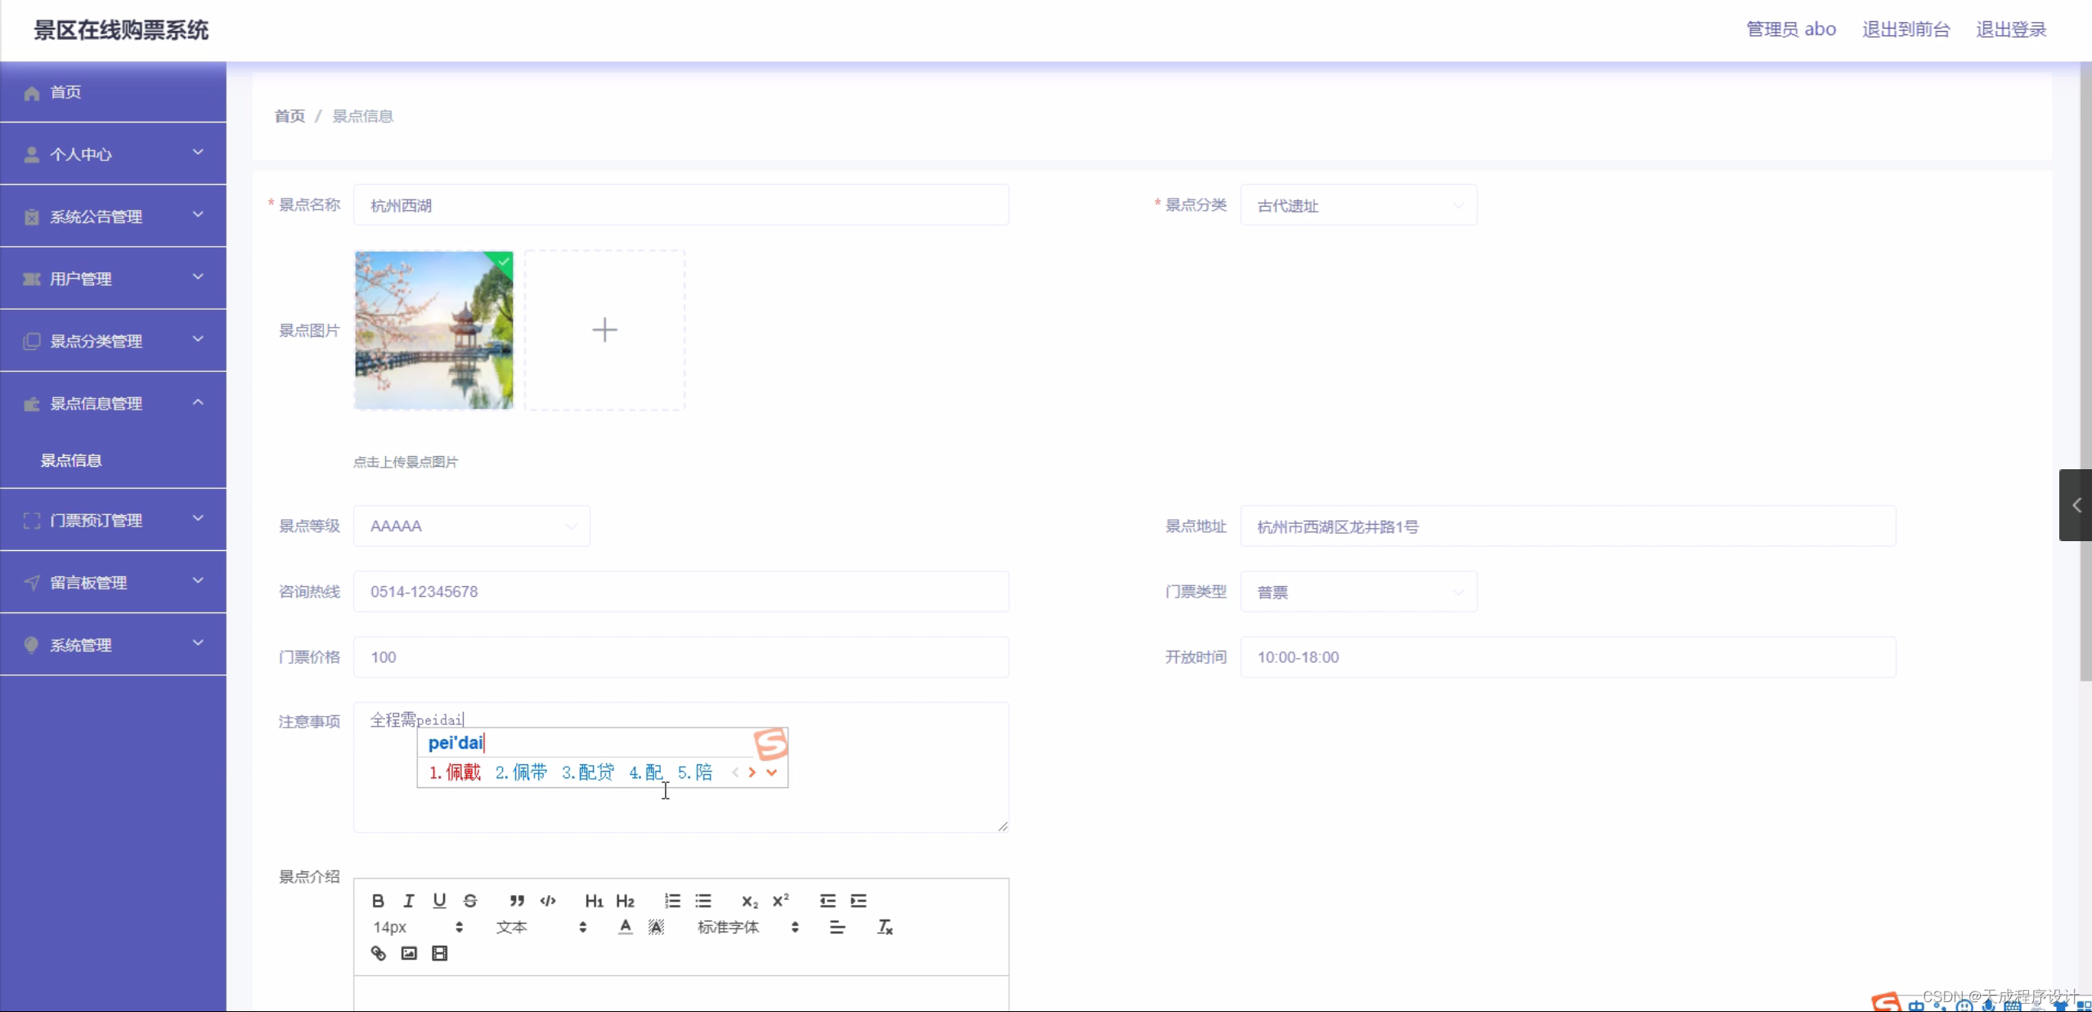Open code view in the editor
The image size is (2092, 1012).
(547, 902)
